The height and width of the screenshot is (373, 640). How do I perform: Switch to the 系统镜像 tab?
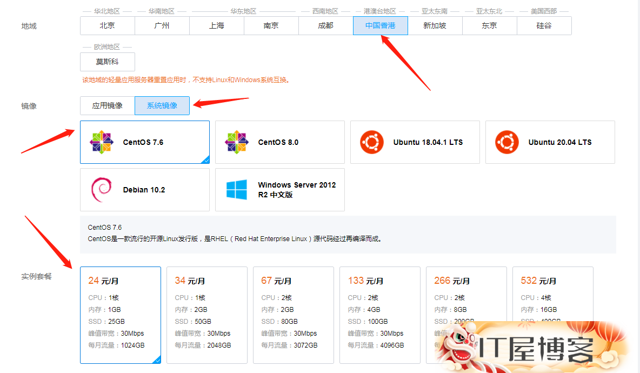click(x=162, y=106)
